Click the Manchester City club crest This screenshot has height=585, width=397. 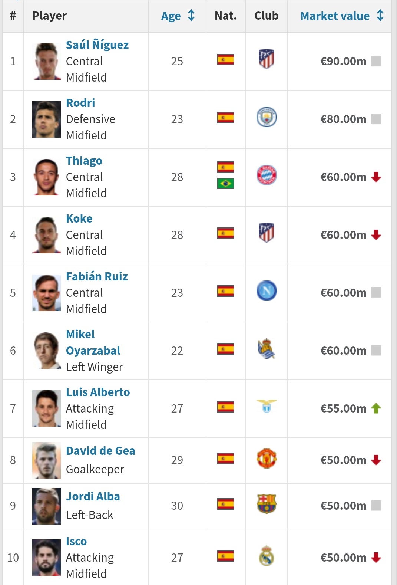266,117
